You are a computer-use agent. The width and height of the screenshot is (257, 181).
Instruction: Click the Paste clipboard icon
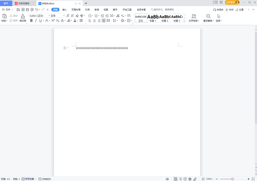tap(4, 16)
